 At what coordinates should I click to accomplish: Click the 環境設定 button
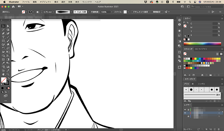(157, 12)
